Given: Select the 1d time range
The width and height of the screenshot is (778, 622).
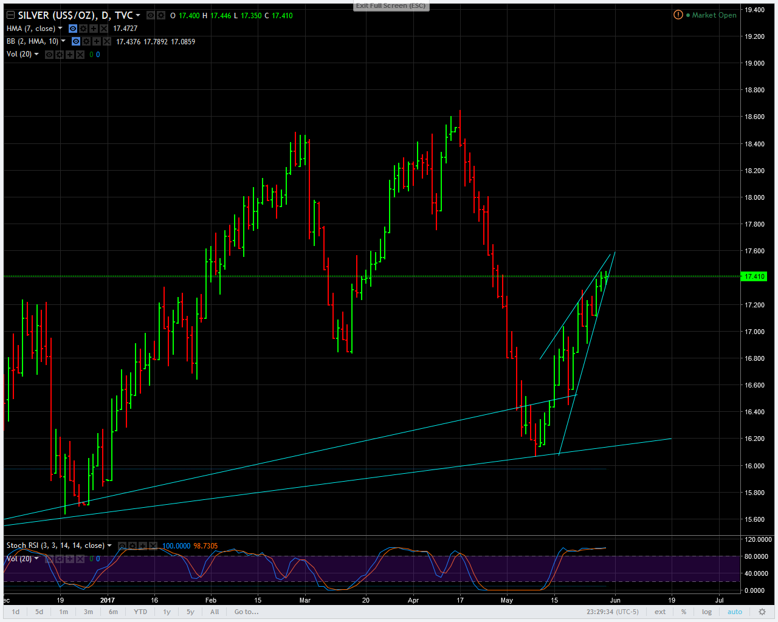Looking at the screenshot, I should [16, 612].
